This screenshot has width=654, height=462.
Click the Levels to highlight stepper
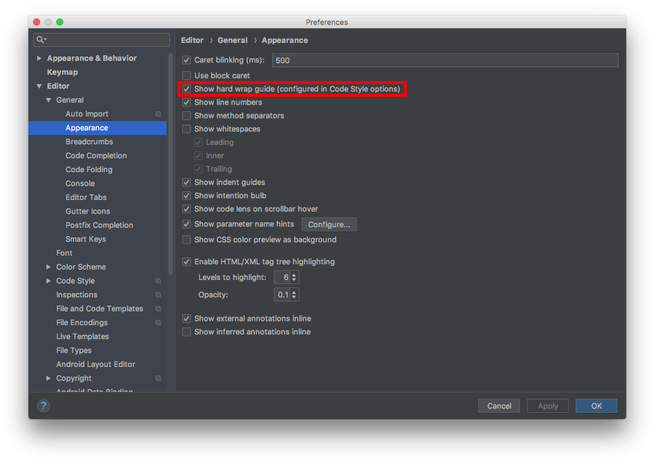pos(294,278)
